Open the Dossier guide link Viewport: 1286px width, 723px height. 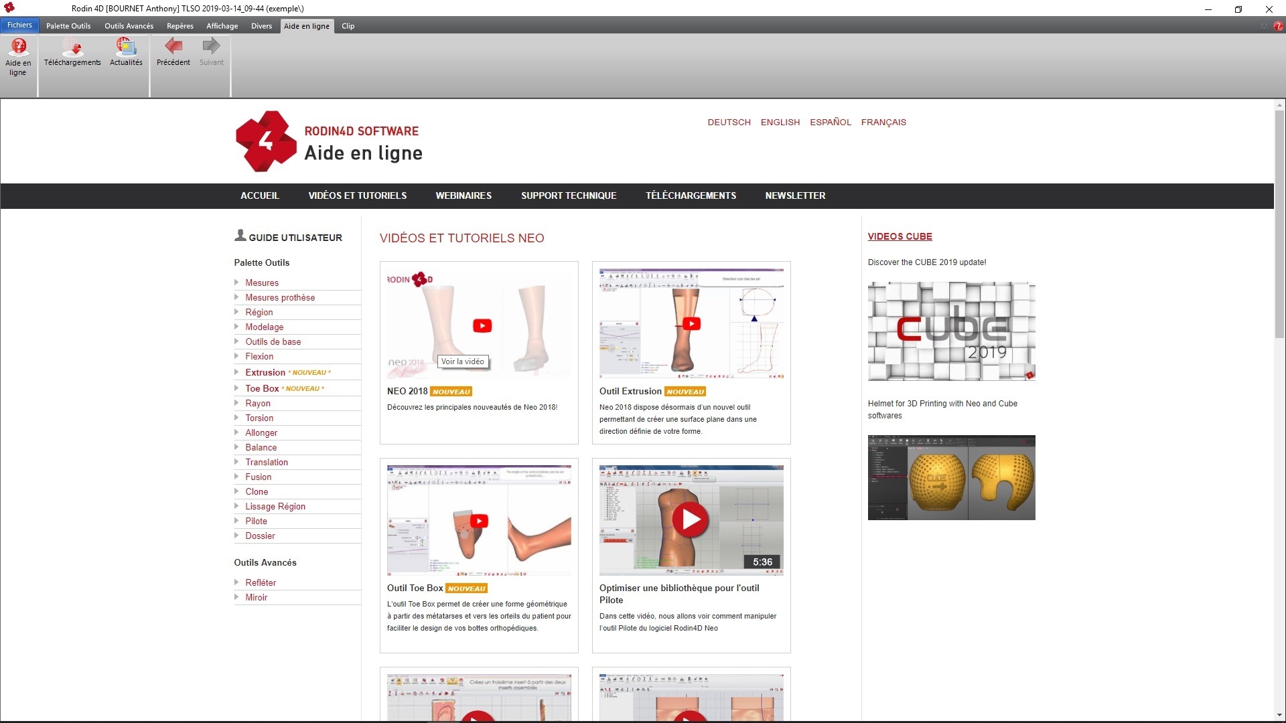260,536
